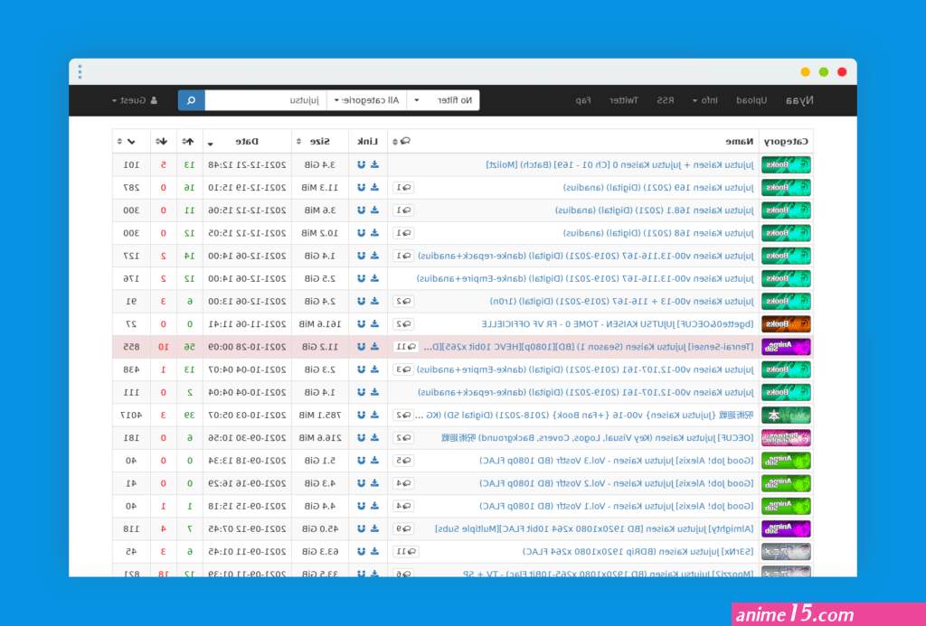Click the Name column header
926x626 pixels.
(x=740, y=142)
